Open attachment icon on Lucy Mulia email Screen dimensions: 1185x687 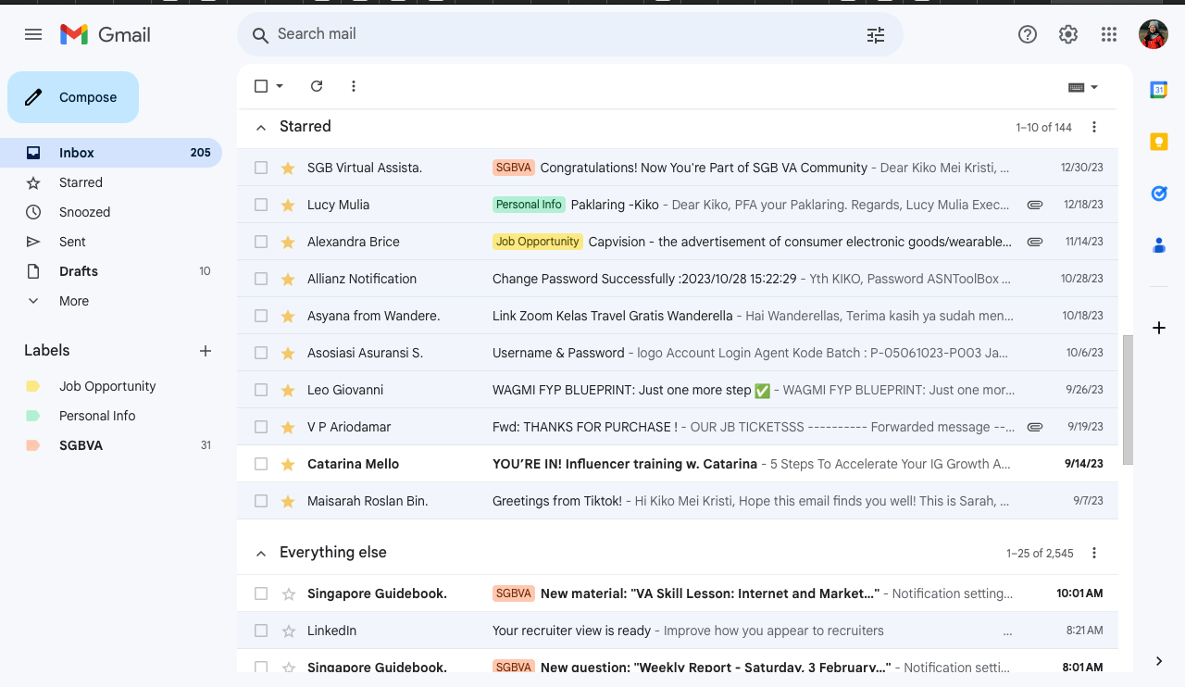pyautogui.click(x=1035, y=205)
